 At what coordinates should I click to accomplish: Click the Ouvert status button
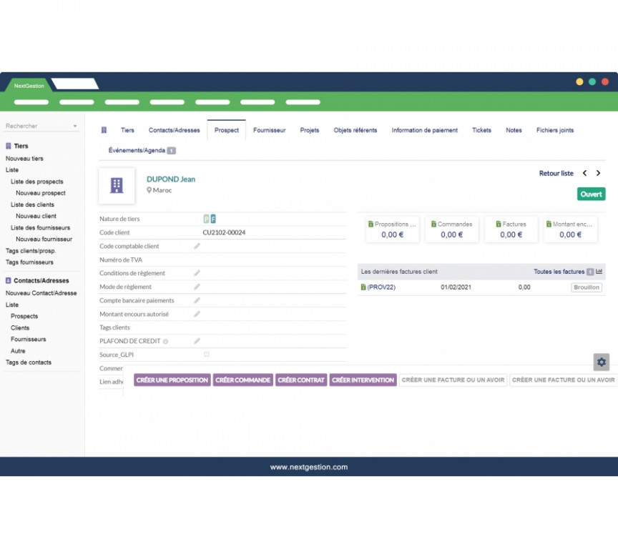click(x=592, y=194)
